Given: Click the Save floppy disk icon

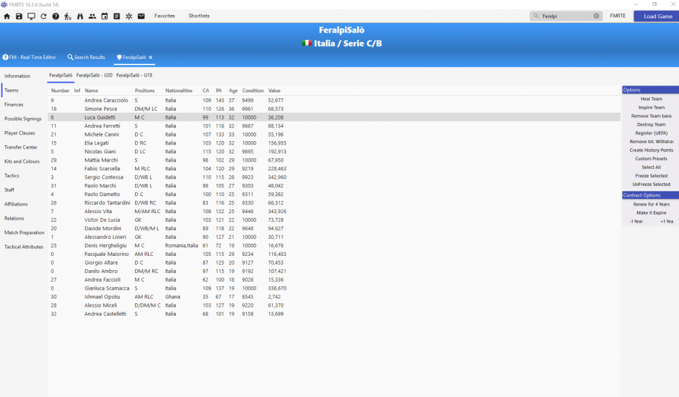Looking at the screenshot, I should (19, 16).
